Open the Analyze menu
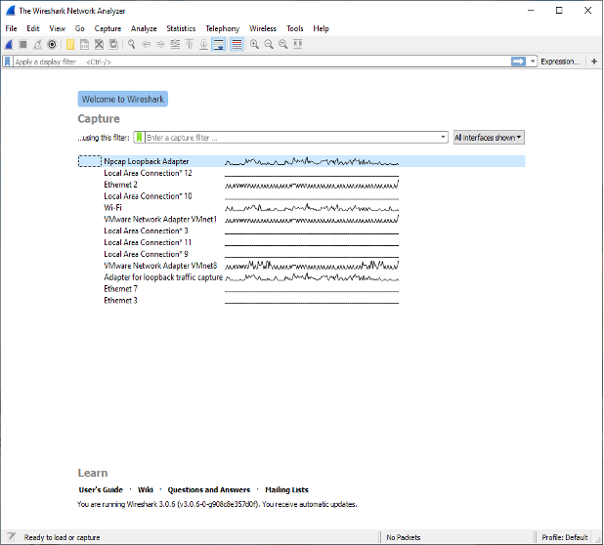 pyautogui.click(x=144, y=28)
